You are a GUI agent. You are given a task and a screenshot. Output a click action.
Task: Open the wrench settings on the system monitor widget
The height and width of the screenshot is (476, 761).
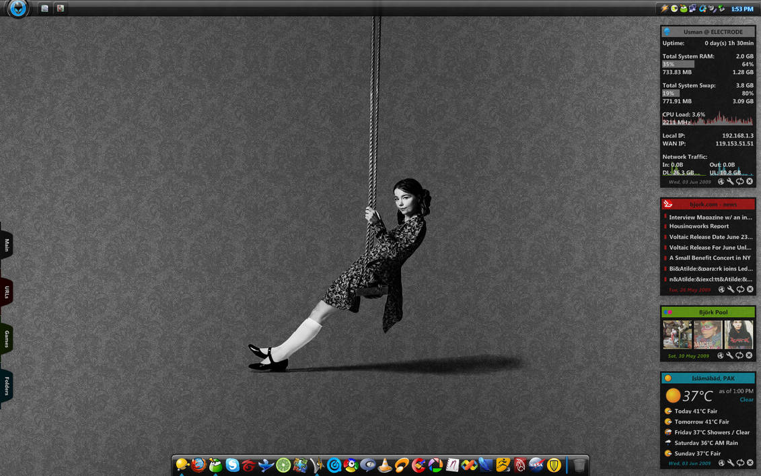[x=731, y=181]
